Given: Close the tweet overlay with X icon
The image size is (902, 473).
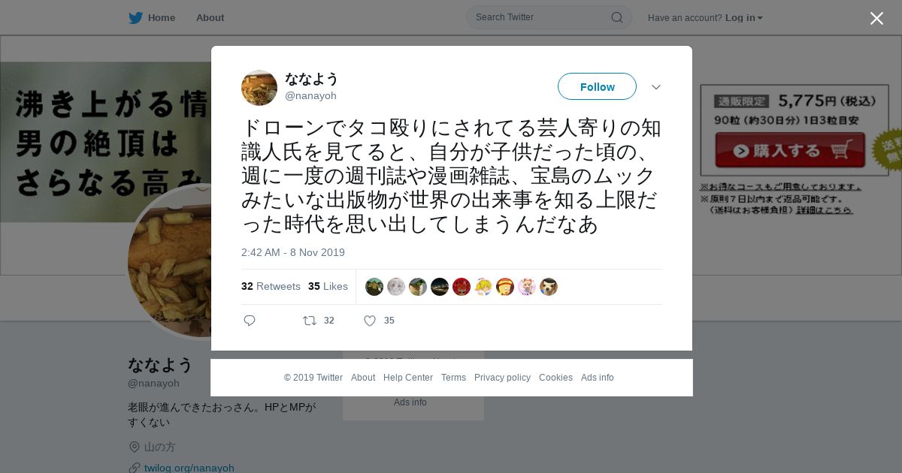Looking at the screenshot, I should click(x=876, y=18).
